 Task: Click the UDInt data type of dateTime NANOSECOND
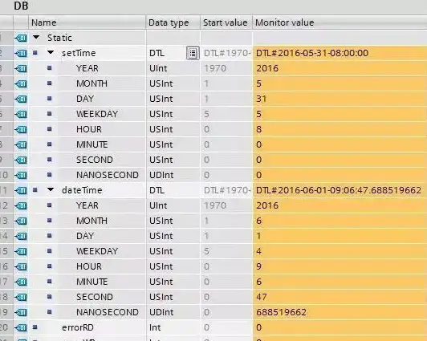(161, 312)
